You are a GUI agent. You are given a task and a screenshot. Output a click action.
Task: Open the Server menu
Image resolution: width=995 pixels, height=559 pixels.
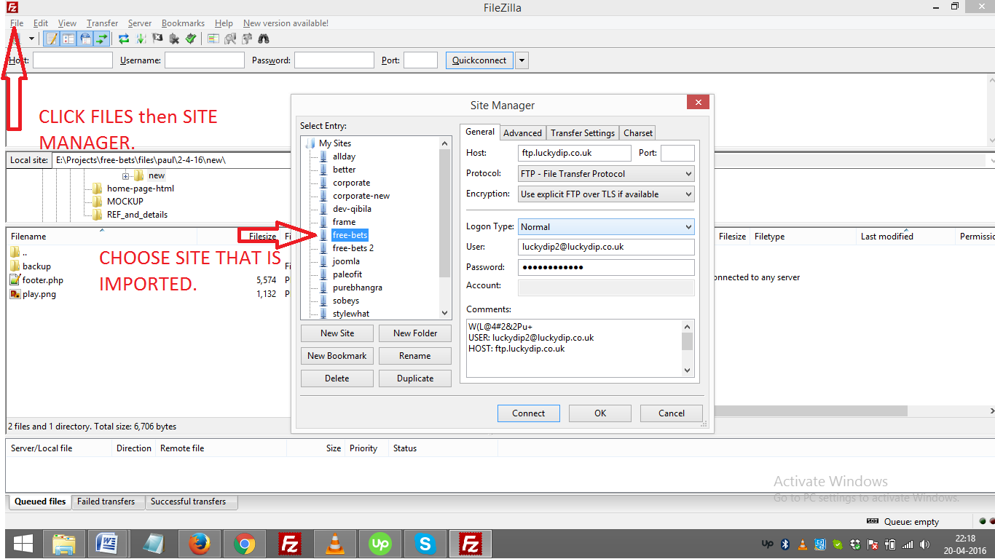click(140, 23)
